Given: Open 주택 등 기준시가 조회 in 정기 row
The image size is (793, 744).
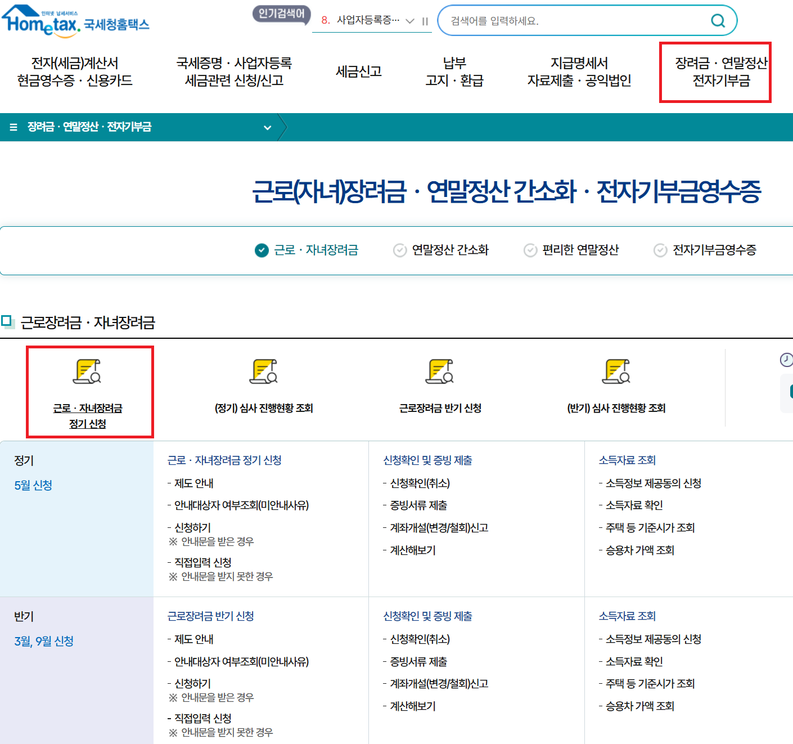Looking at the screenshot, I should [650, 527].
